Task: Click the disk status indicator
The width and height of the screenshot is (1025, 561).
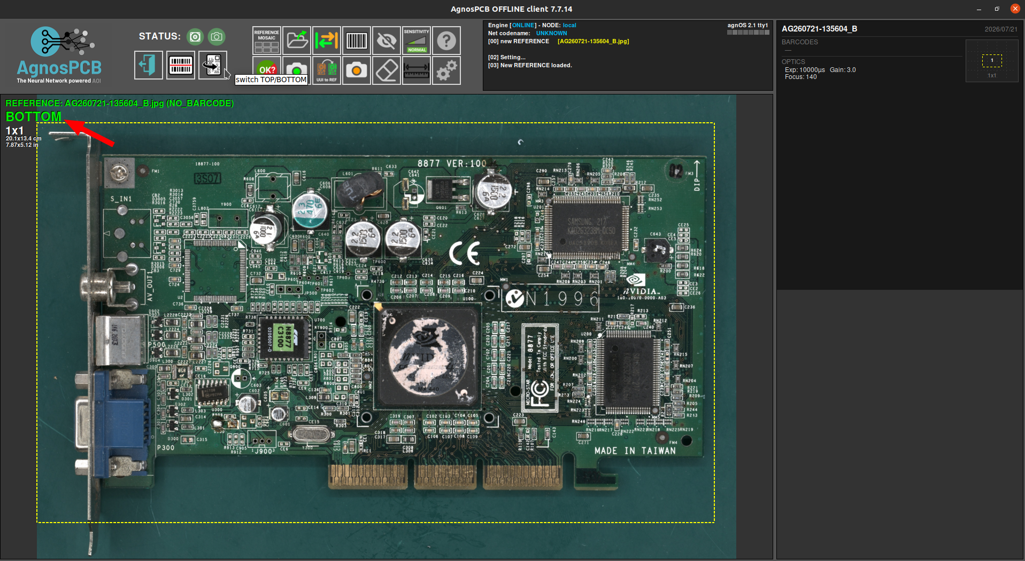Action: [195, 36]
